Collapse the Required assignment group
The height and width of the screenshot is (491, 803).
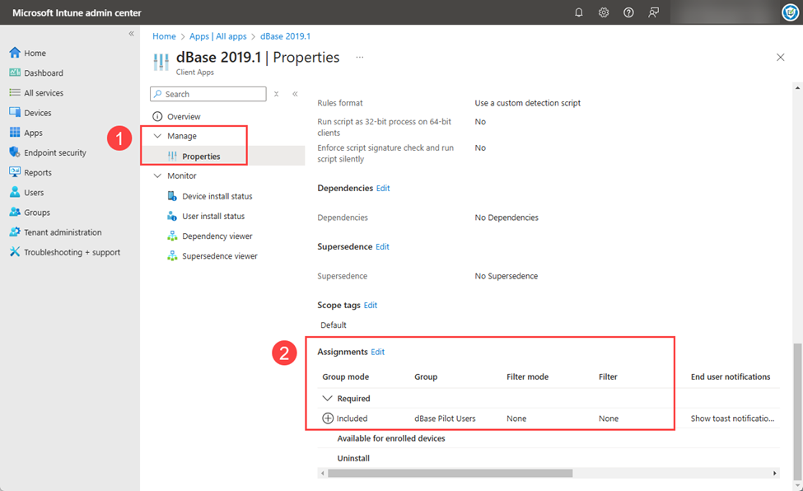[328, 398]
